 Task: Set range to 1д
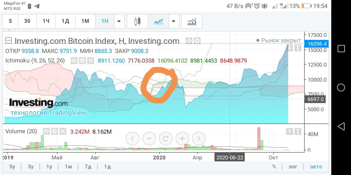(107, 167)
